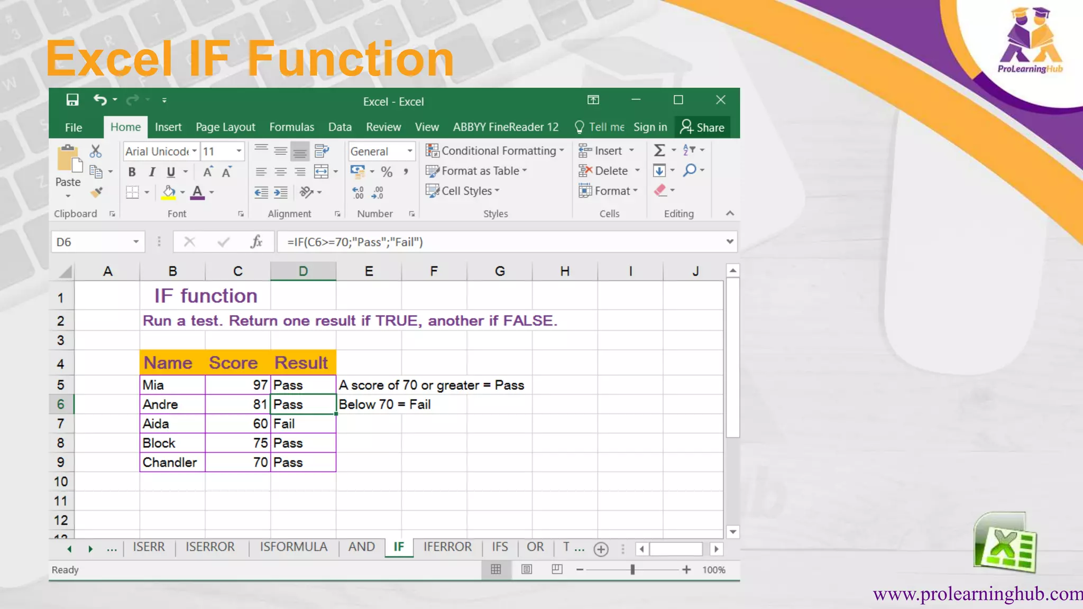
Task: Apply Percent Style format
Action: point(387,172)
